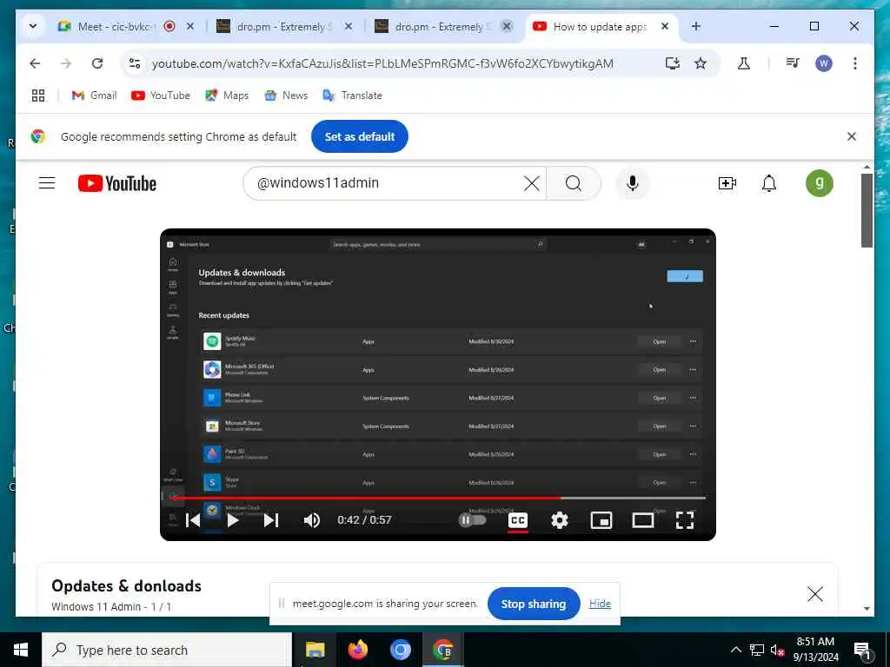Switch to theater mode
Viewport: 890px width, 667px height.
tap(643, 520)
